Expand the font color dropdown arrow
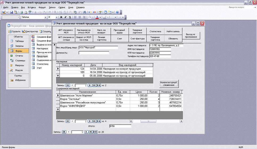257x149 pixels. coord(100,17)
